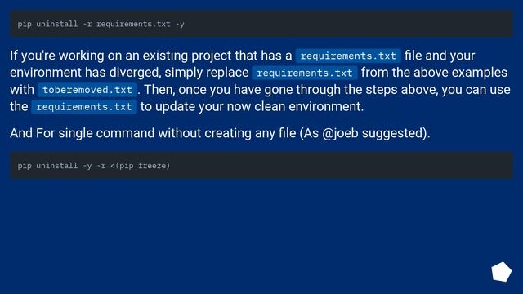Click the word "uninstall" in the top command

coord(56,24)
